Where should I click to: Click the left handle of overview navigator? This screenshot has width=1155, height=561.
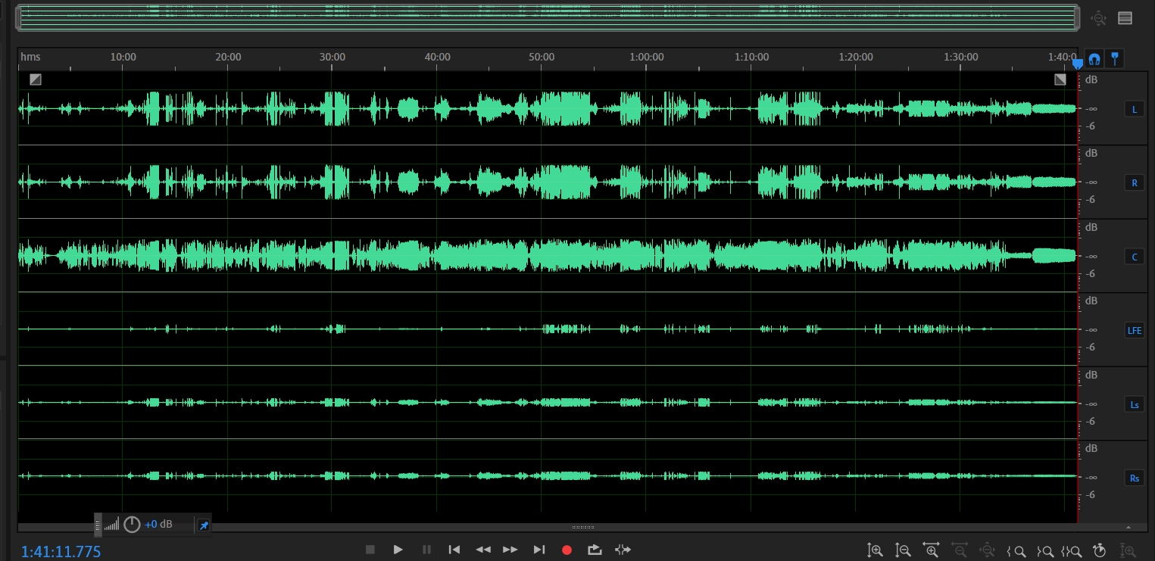(x=17, y=18)
